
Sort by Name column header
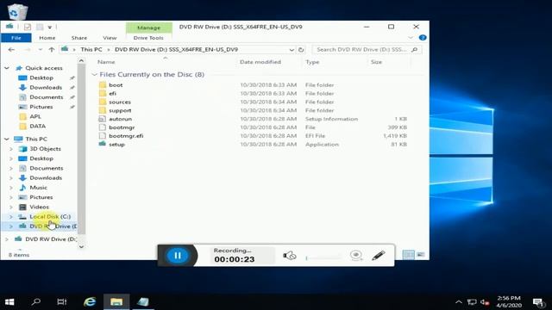(106, 62)
